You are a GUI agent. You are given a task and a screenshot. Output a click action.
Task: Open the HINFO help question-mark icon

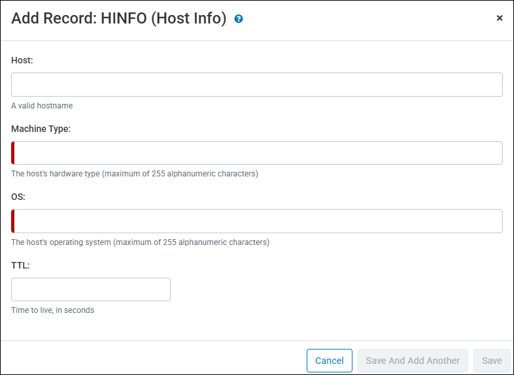pyautogui.click(x=238, y=19)
